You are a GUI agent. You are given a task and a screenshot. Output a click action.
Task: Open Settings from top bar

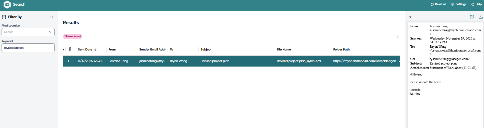459,4
